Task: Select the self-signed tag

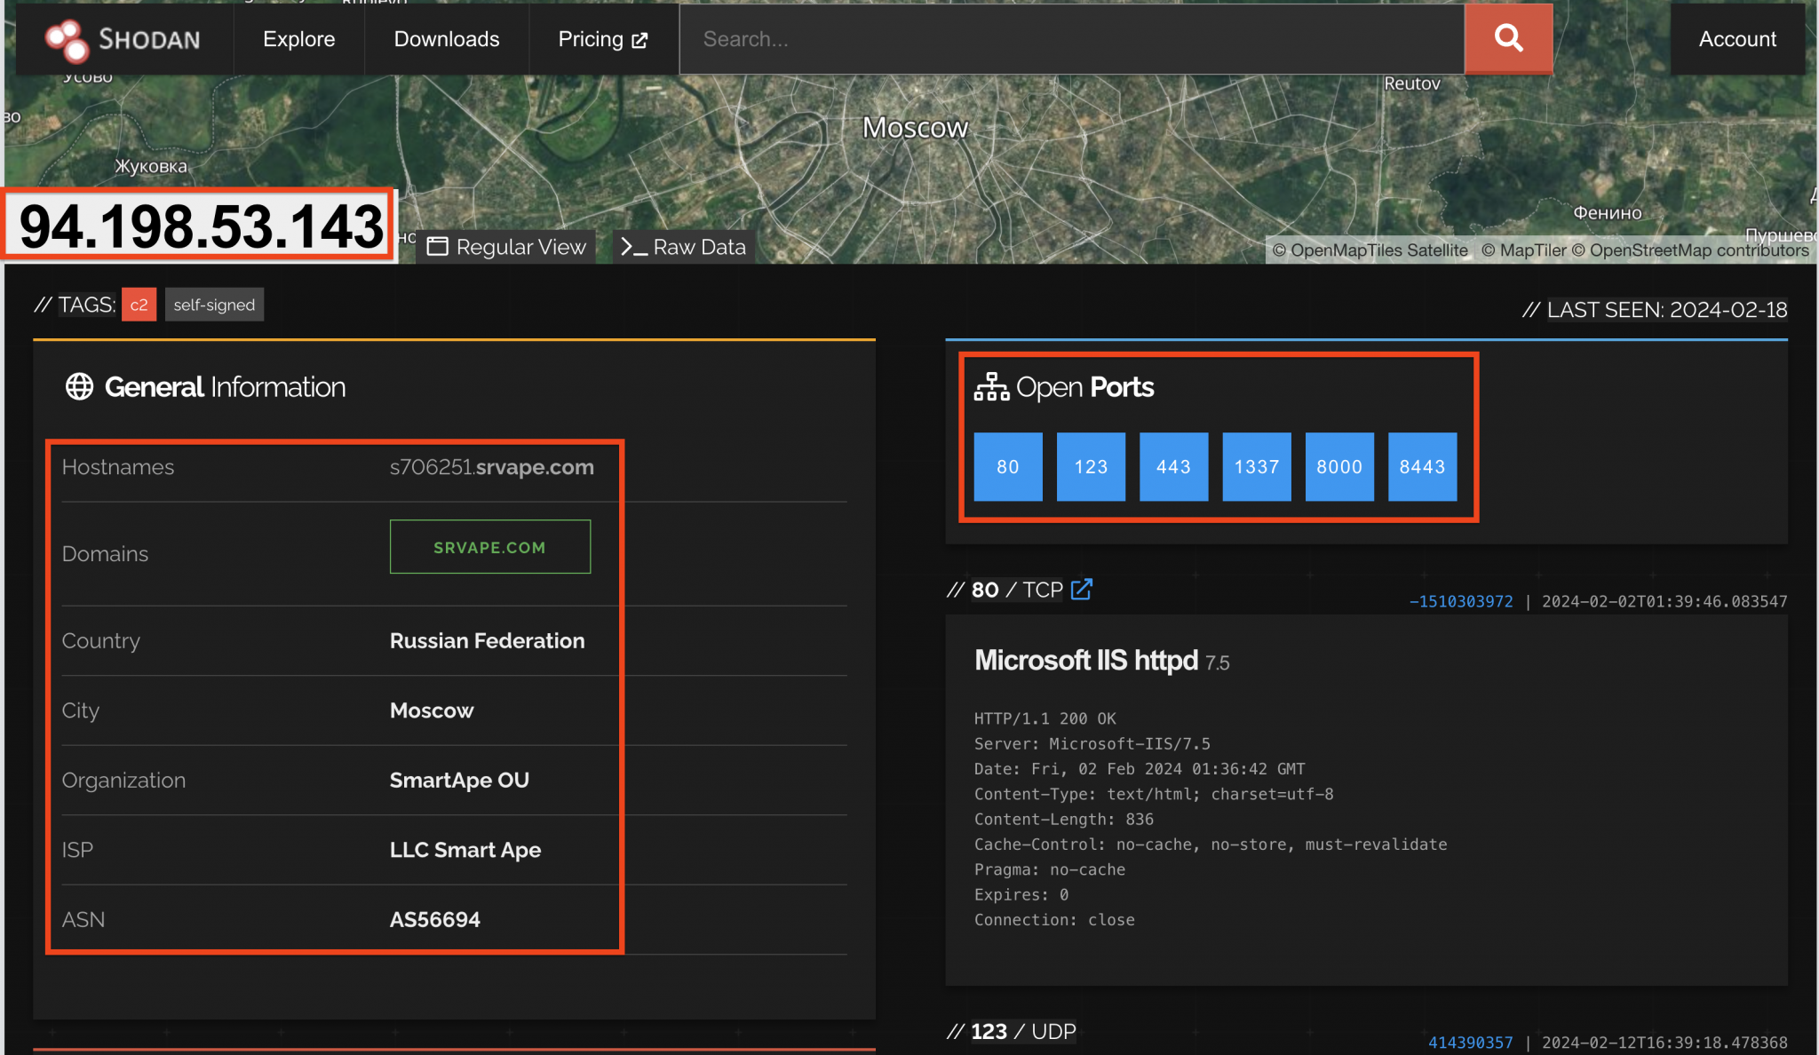Action: point(213,304)
